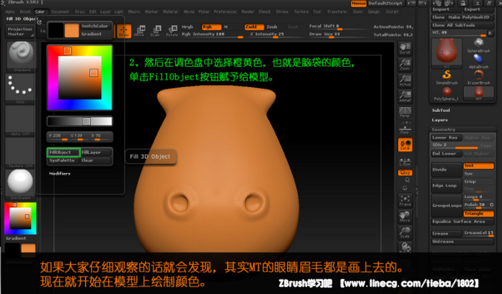
Task: Click the Frame view icon
Action: point(405,200)
